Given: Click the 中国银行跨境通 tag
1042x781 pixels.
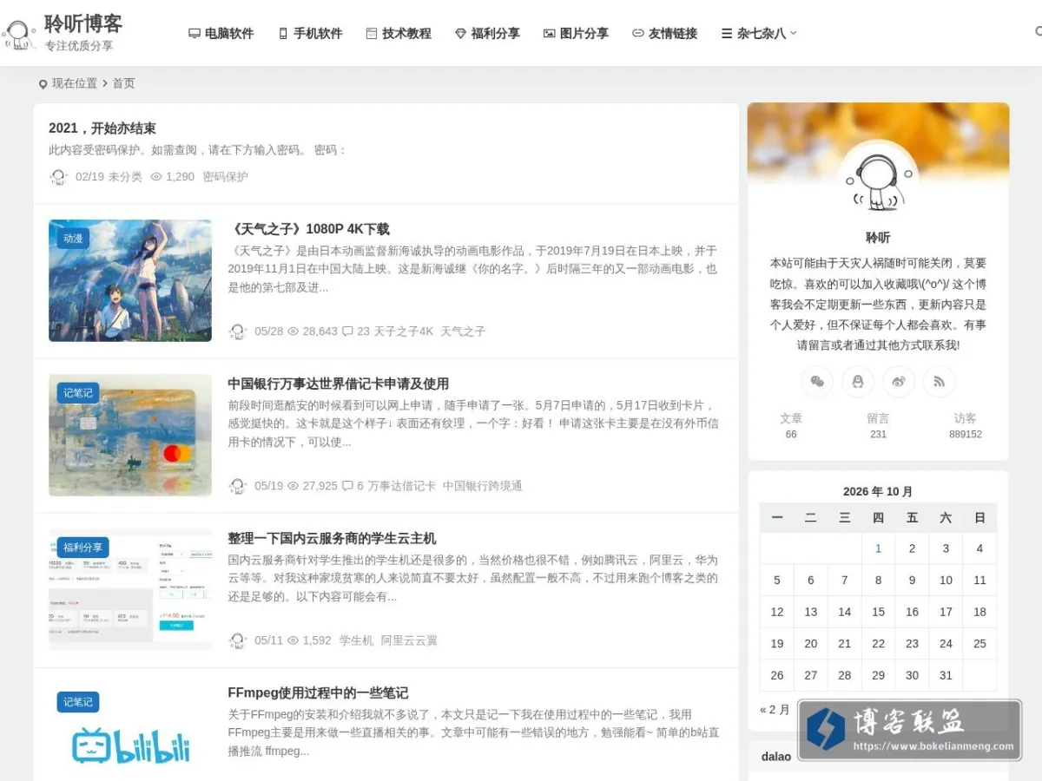Looking at the screenshot, I should point(483,486).
